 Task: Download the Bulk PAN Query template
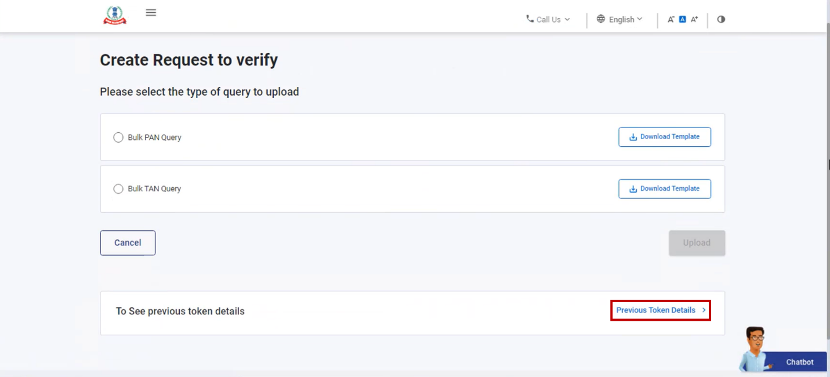(665, 137)
